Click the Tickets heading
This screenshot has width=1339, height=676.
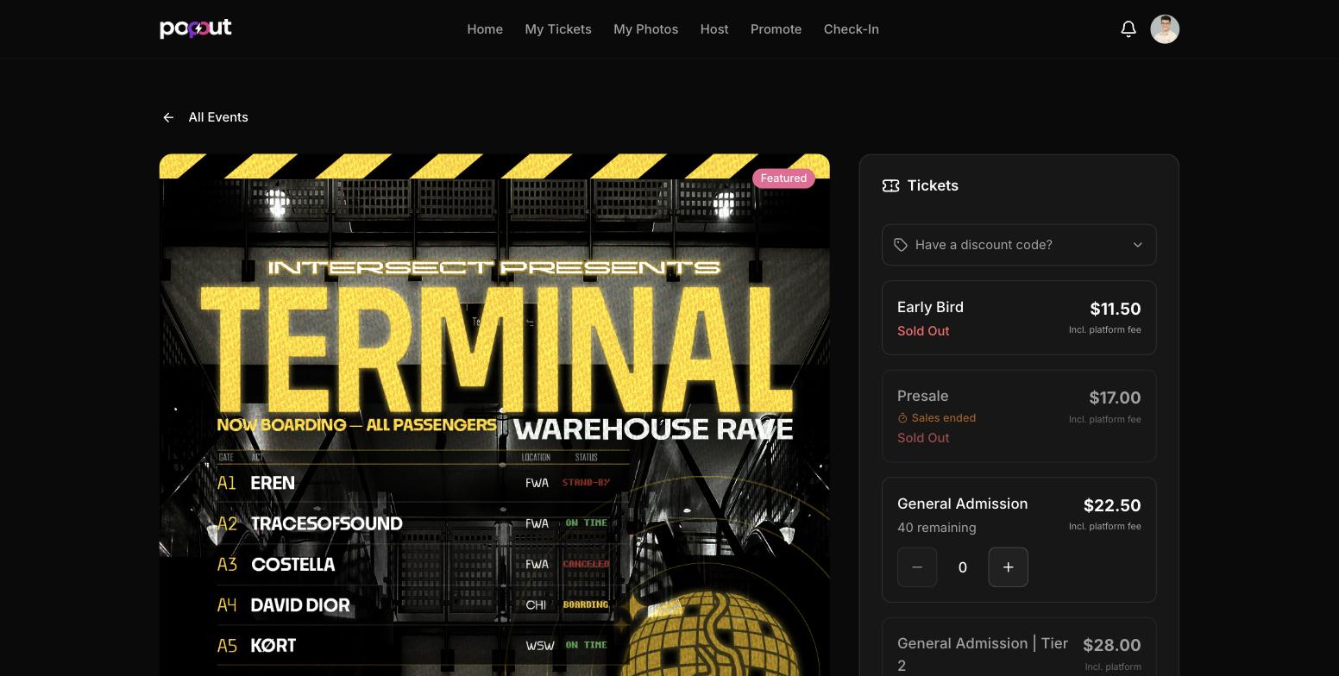[x=933, y=185]
